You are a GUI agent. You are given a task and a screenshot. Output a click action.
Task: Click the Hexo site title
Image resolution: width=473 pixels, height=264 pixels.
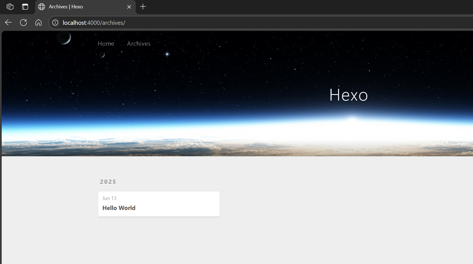tap(348, 95)
